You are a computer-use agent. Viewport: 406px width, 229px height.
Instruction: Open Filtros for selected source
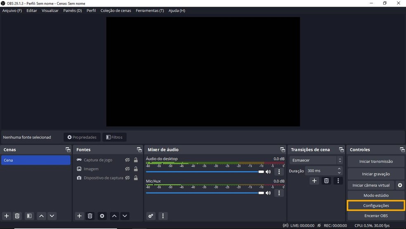pyautogui.click(x=114, y=137)
